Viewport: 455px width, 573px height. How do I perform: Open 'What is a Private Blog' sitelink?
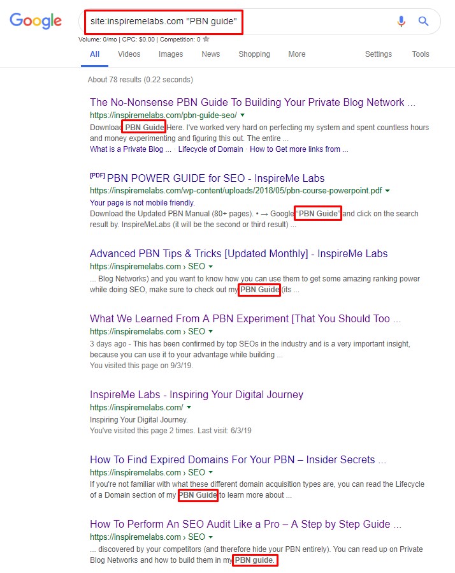click(130, 149)
